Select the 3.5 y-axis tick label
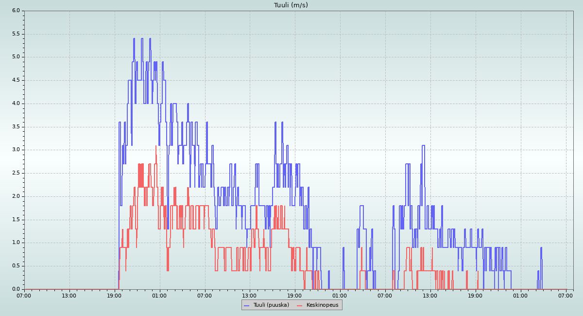This screenshot has width=583, height=316. click(16, 127)
